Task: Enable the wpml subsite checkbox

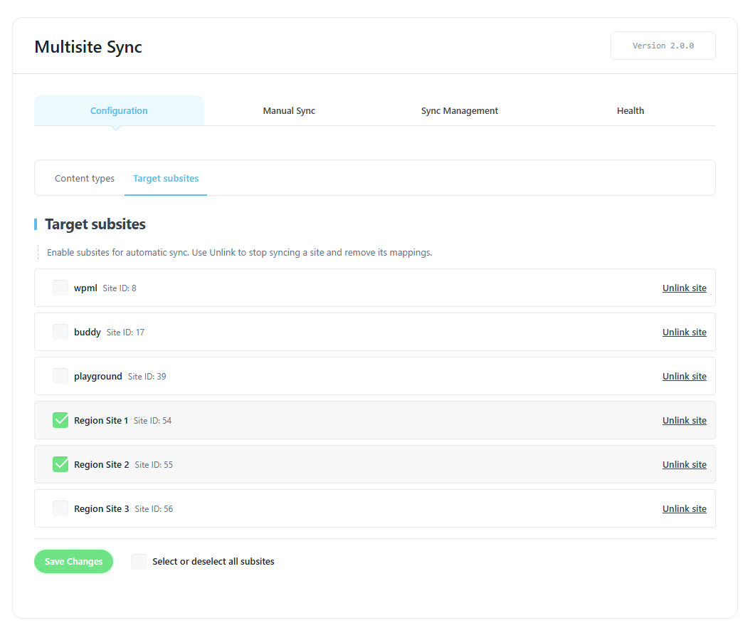Action: point(60,288)
